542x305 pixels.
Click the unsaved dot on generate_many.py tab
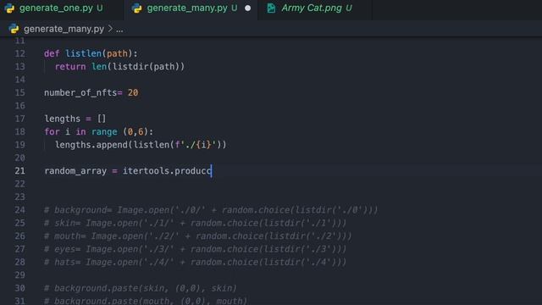tap(247, 8)
